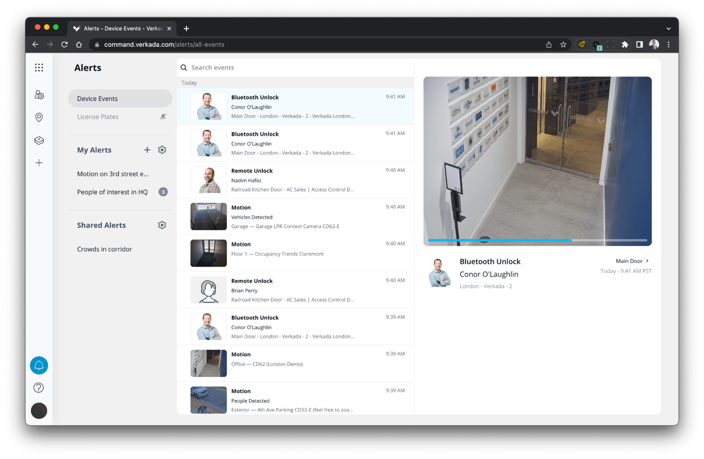Seek the video playback progress bar

tap(537, 240)
